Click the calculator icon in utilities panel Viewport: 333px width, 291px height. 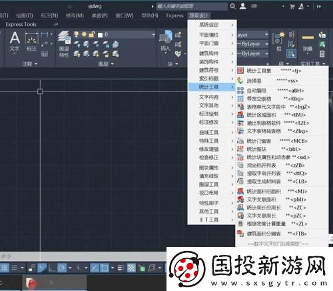(x=322, y=53)
